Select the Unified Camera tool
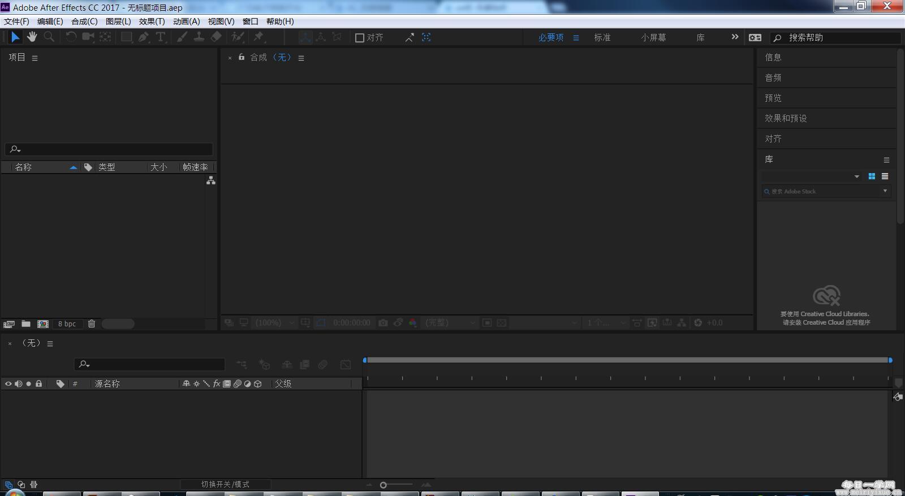The image size is (905, 496). coord(88,37)
